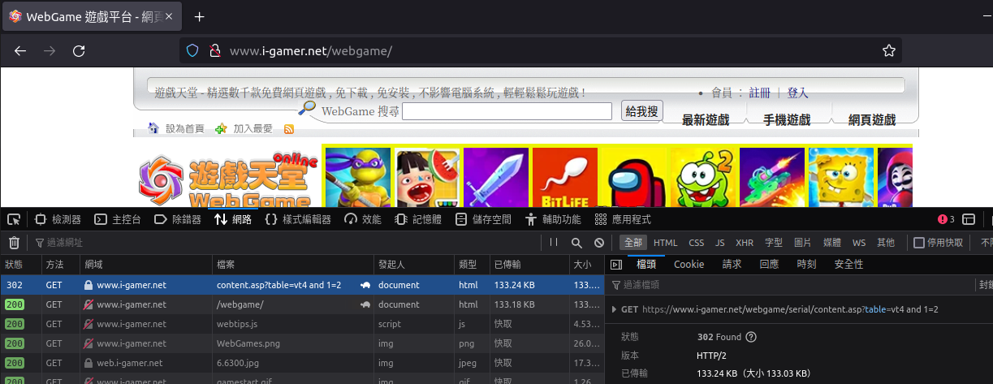Click the BitLife game thumbnail
The image size is (993, 384).
(x=565, y=178)
